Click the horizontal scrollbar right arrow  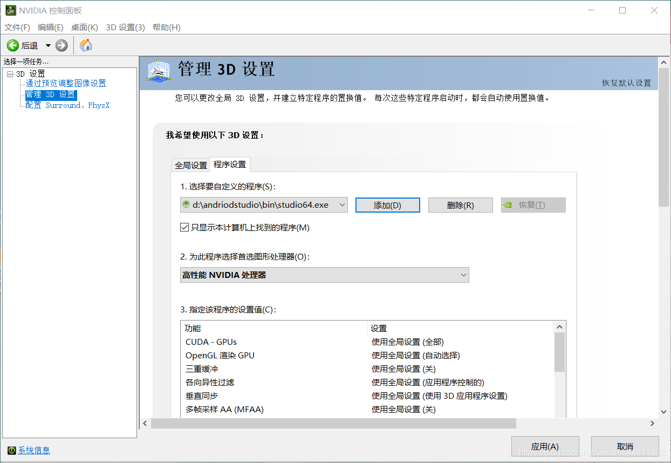652,424
